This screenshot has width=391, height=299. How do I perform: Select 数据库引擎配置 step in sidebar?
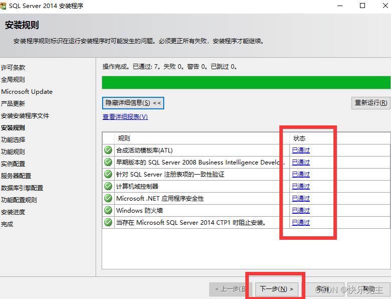pos(22,188)
